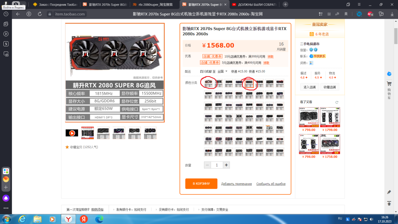Viewport: 398px width, 224px height.
Task: Switch to the YouTube ДОЛЖНЫ БЫЛИ СОБРАТЬ tab
Action: (254, 4)
